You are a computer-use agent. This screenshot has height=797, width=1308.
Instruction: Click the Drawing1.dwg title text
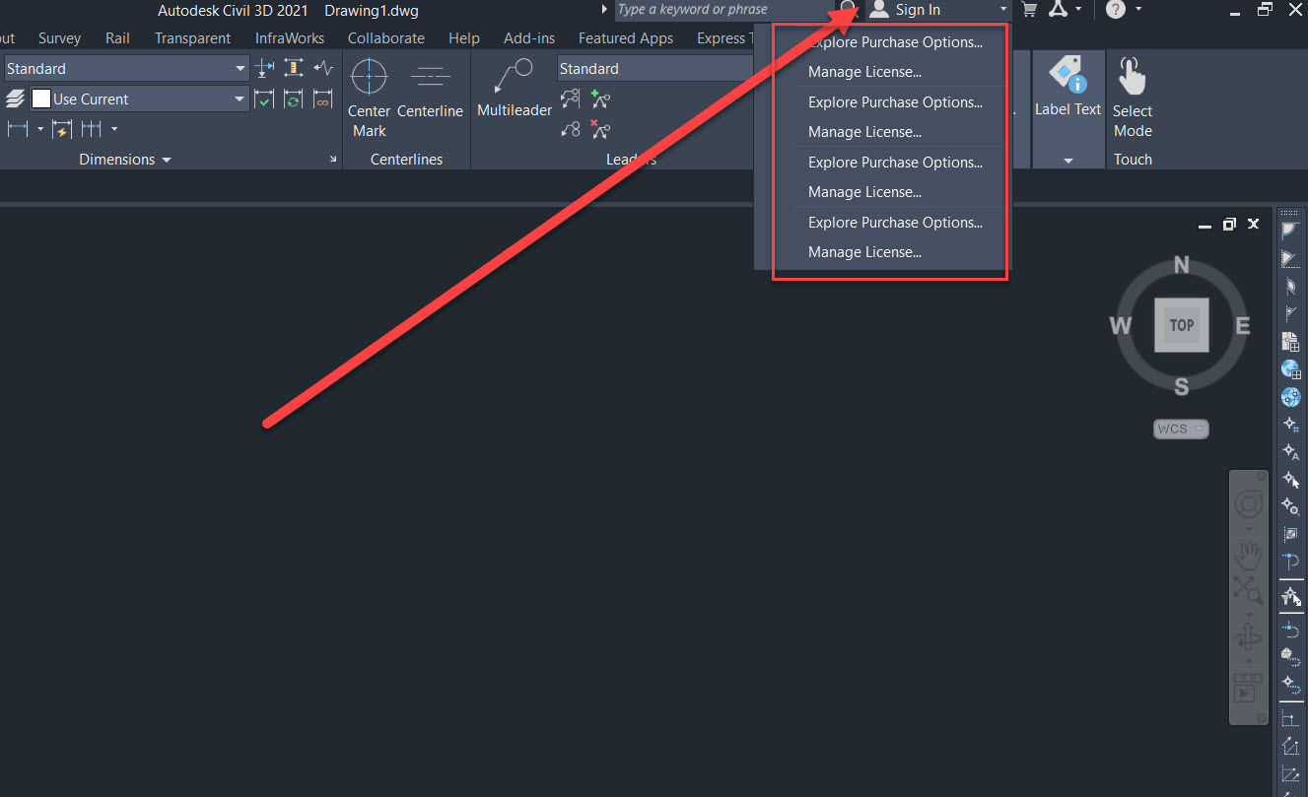click(x=372, y=11)
